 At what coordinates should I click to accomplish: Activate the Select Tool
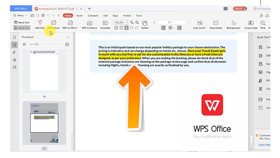[21, 28]
